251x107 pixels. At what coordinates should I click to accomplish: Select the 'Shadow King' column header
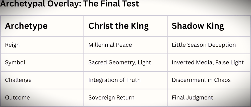pos(198,26)
